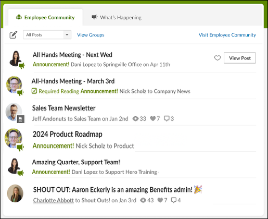Viewport: 268px width, 219px height.
Task: Click Jeff Andonuts' avatar thumbnail
Action: pyautogui.click(x=14, y=112)
